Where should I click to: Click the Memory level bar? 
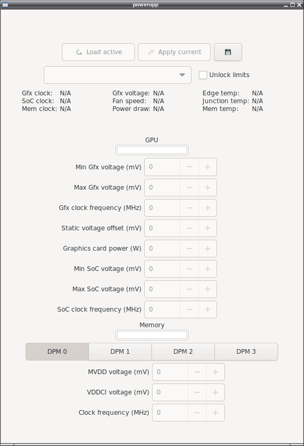(x=152, y=335)
